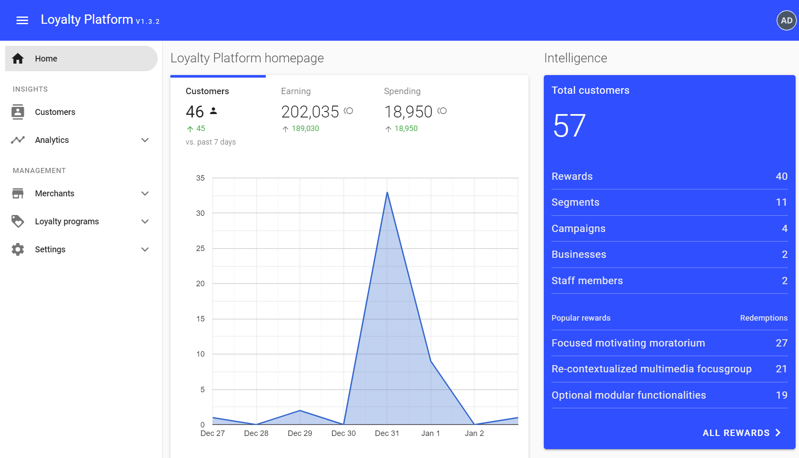The image size is (799, 458).
Task: Click the Dec 29 data point on chart
Action: point(300,410)
